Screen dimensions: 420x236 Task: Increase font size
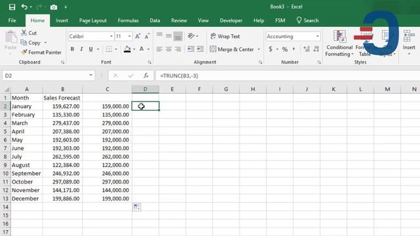pyautogui.click(x=137, y=37)
